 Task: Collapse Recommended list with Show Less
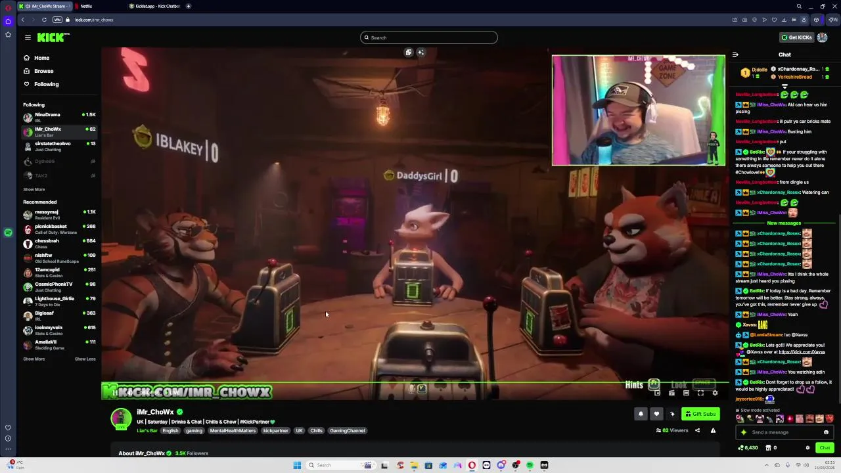(85, 359)
